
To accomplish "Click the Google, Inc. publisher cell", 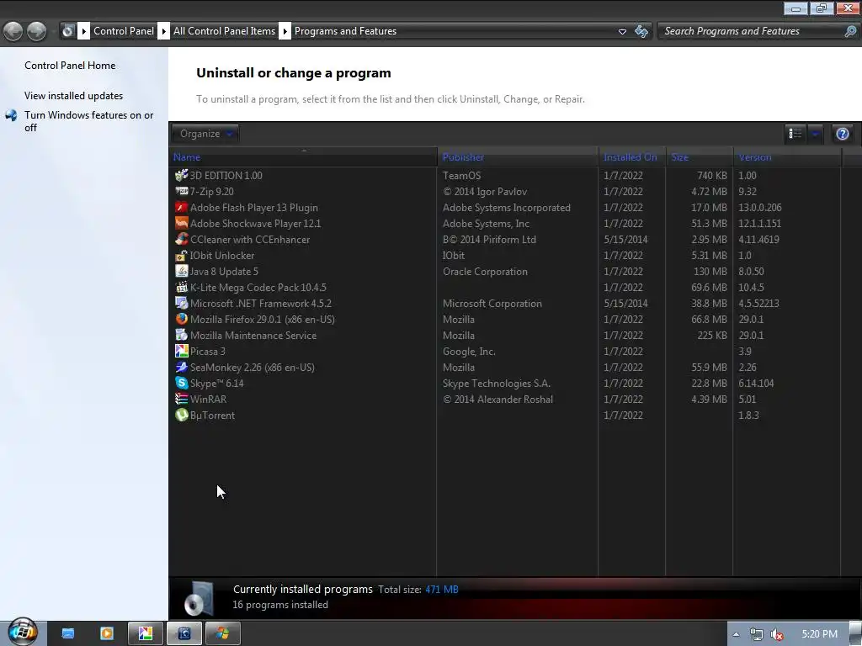I will pyautogui.click(x=469, y=351).
